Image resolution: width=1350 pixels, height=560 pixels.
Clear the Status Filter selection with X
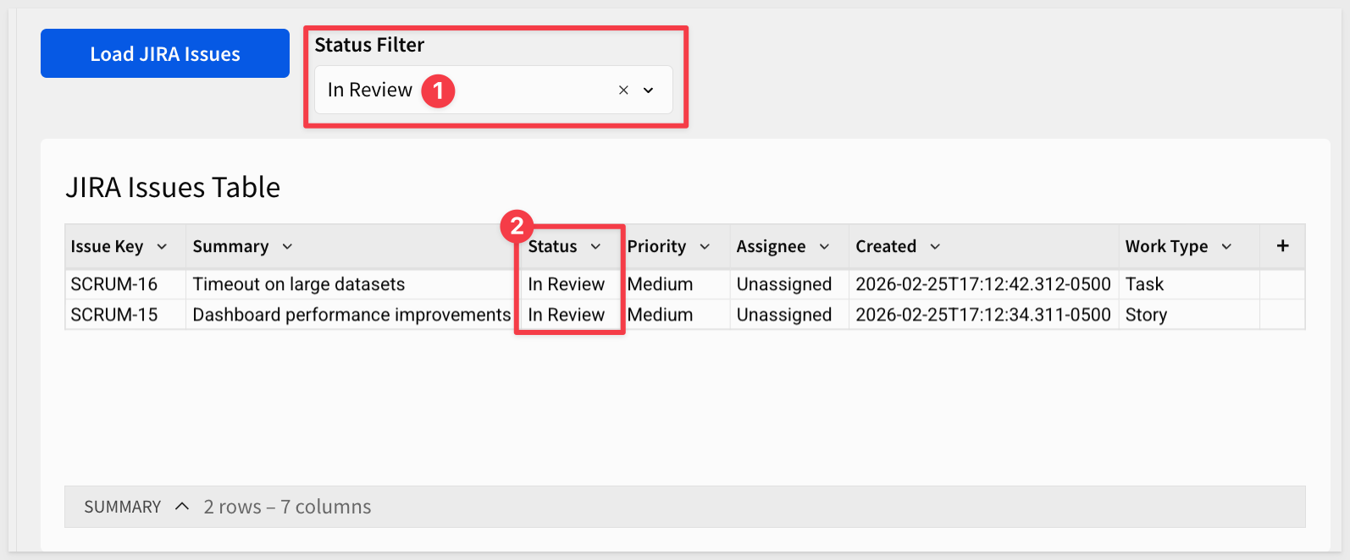(623, 90)
